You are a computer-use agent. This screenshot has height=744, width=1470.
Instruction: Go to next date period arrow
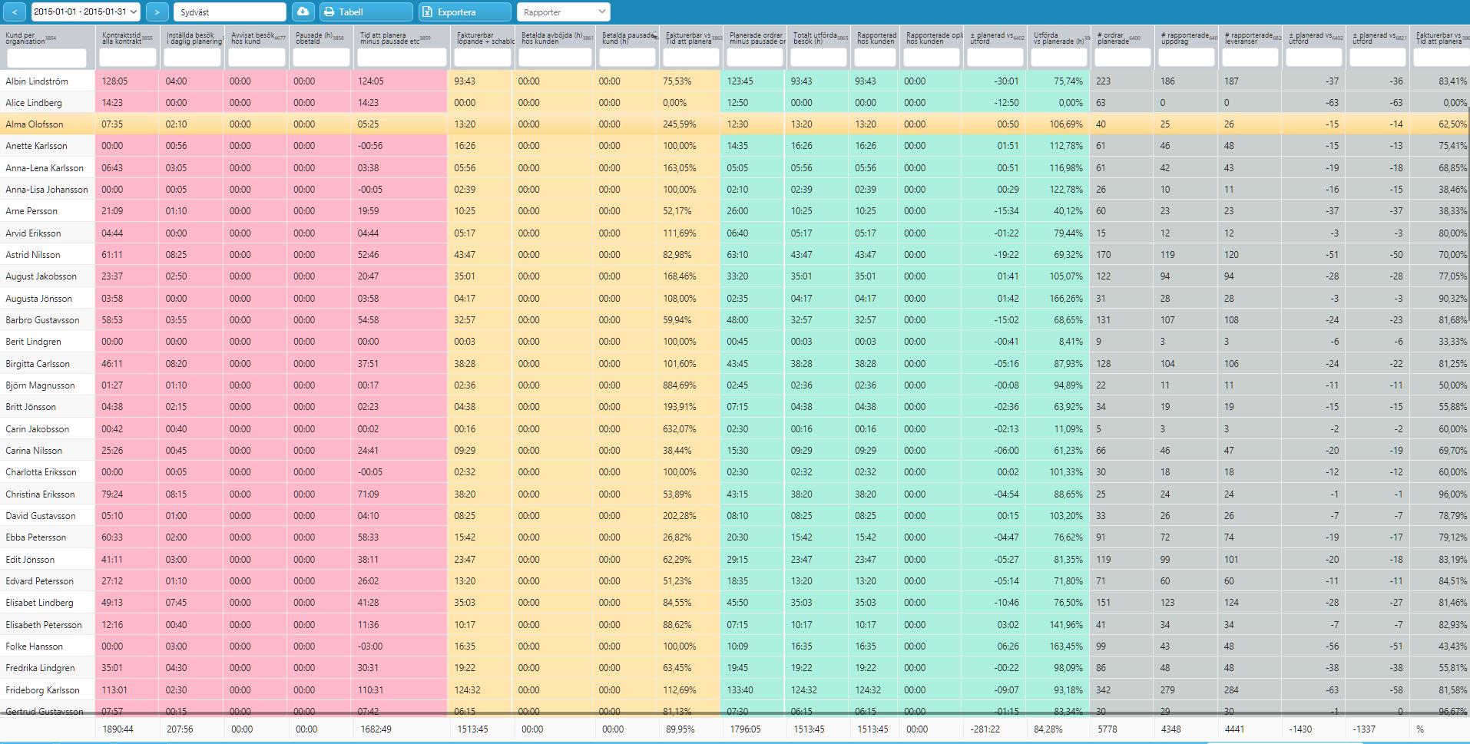tap(157, 12)
